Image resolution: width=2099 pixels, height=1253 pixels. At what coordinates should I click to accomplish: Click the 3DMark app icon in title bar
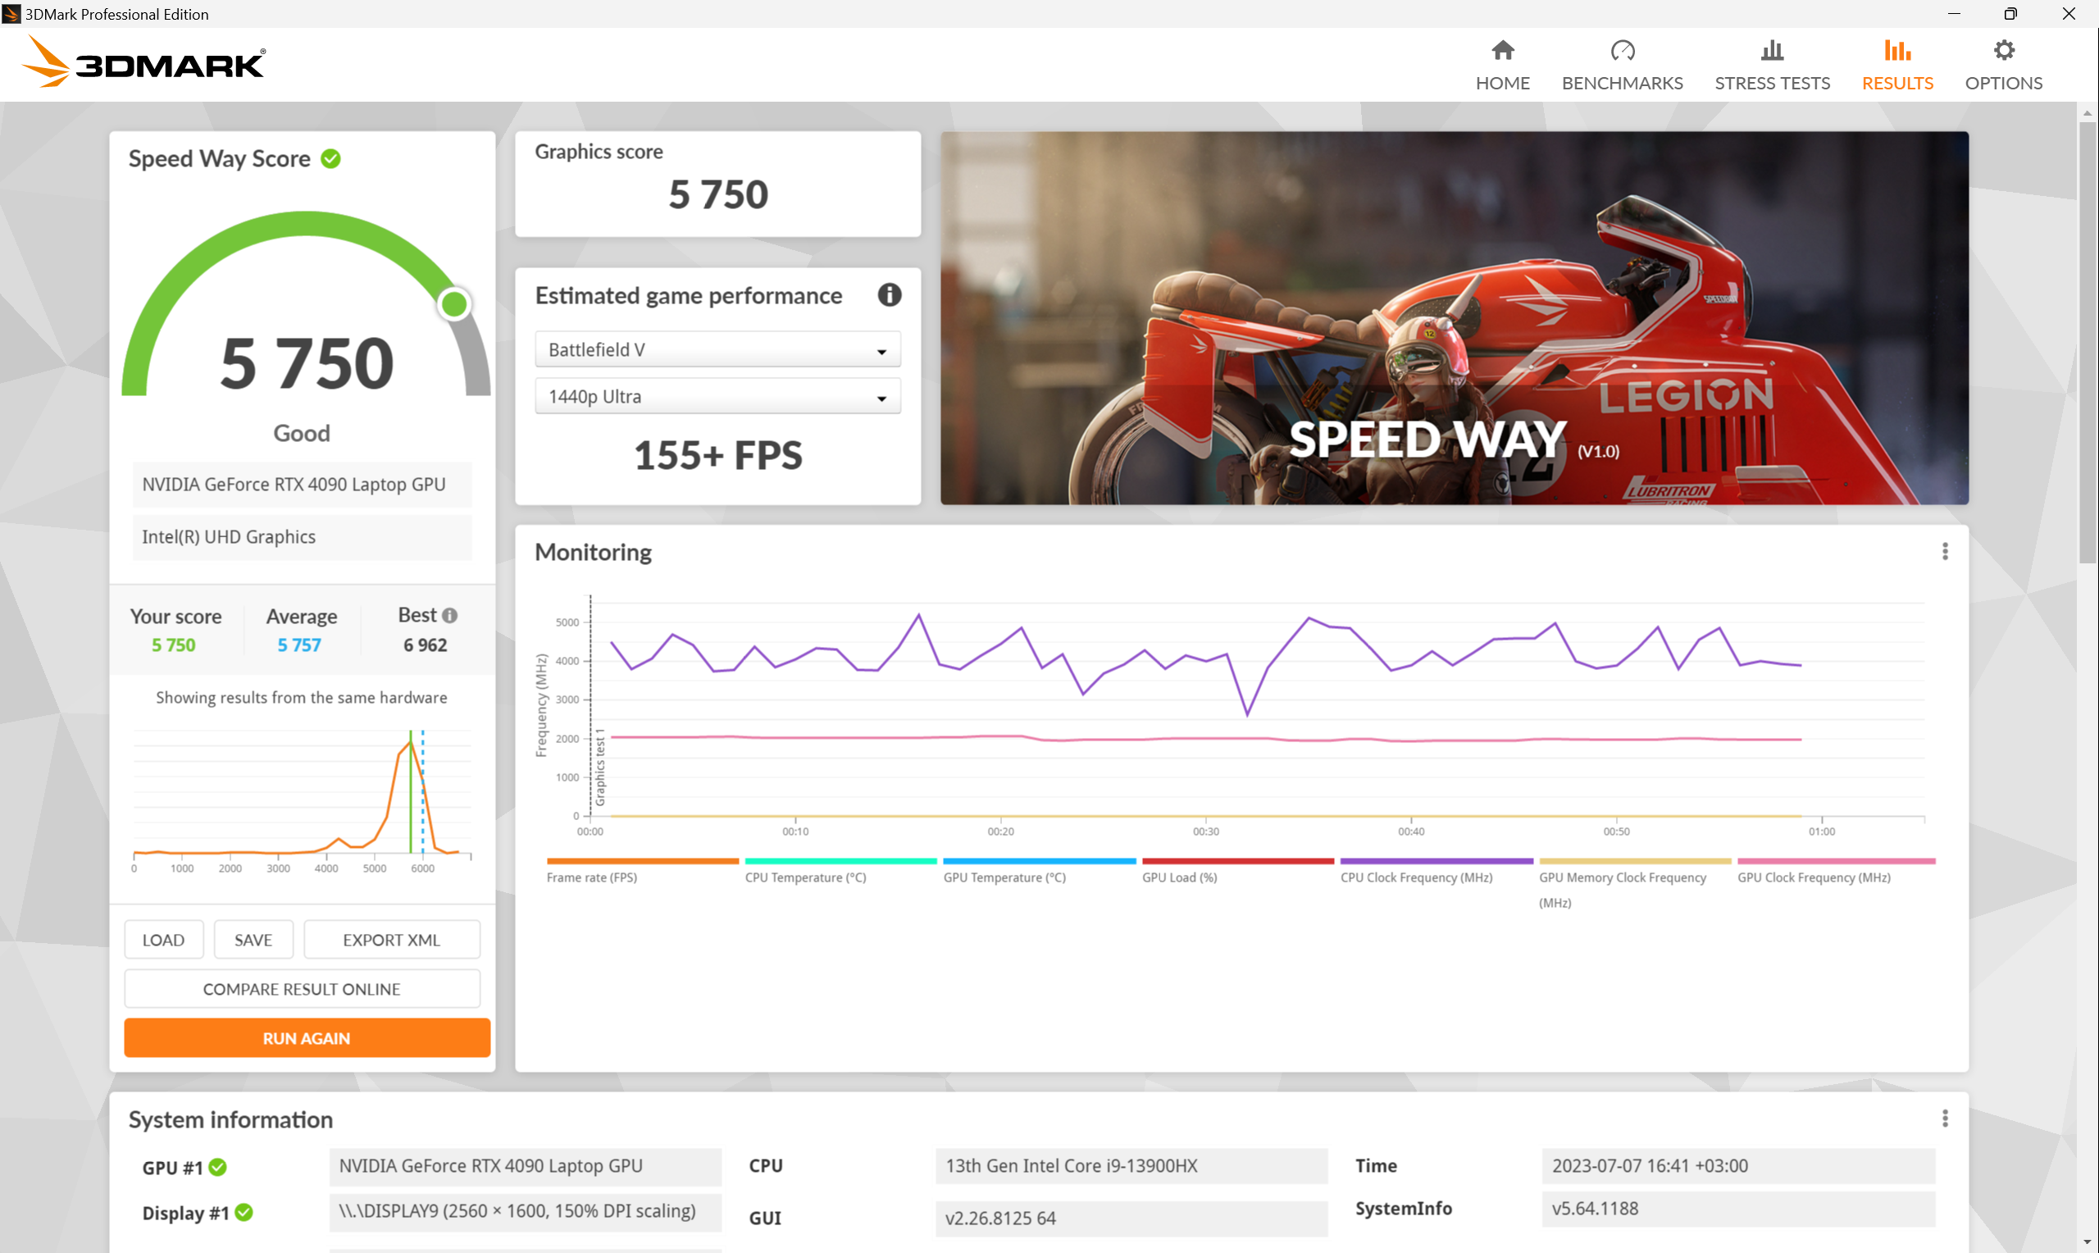point(11,13)
